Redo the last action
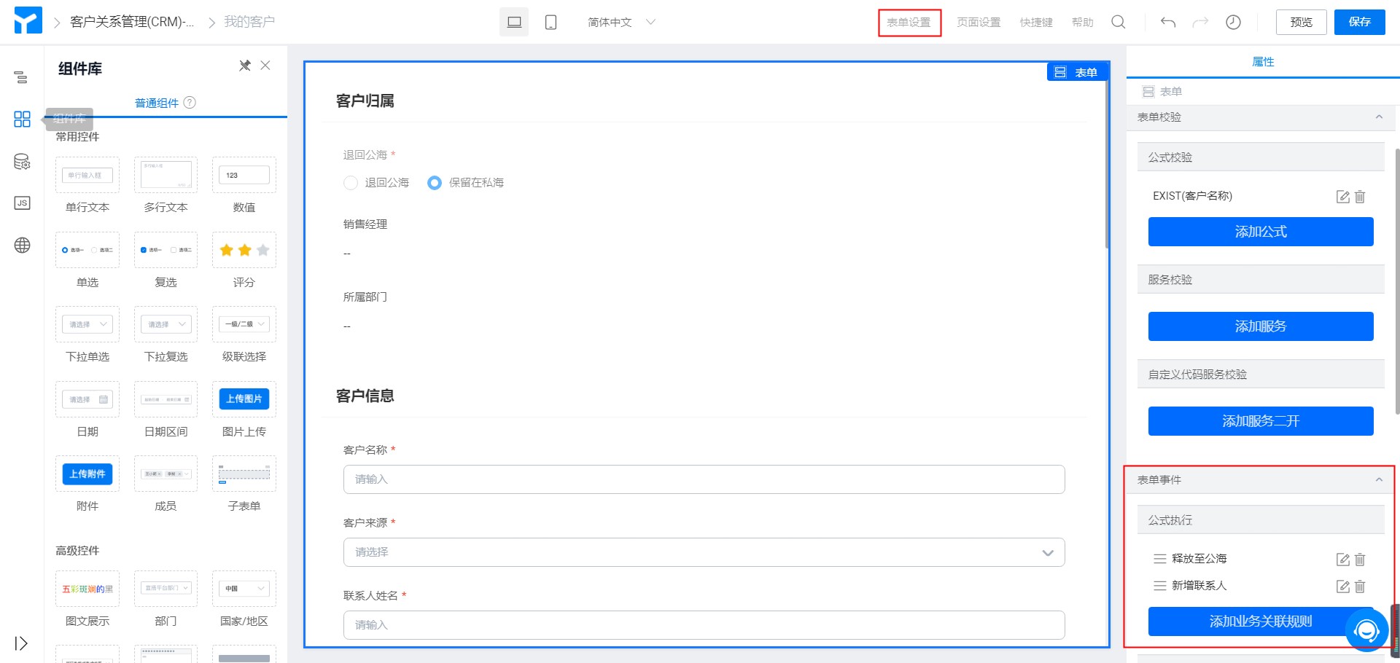 pos(1200,22)
